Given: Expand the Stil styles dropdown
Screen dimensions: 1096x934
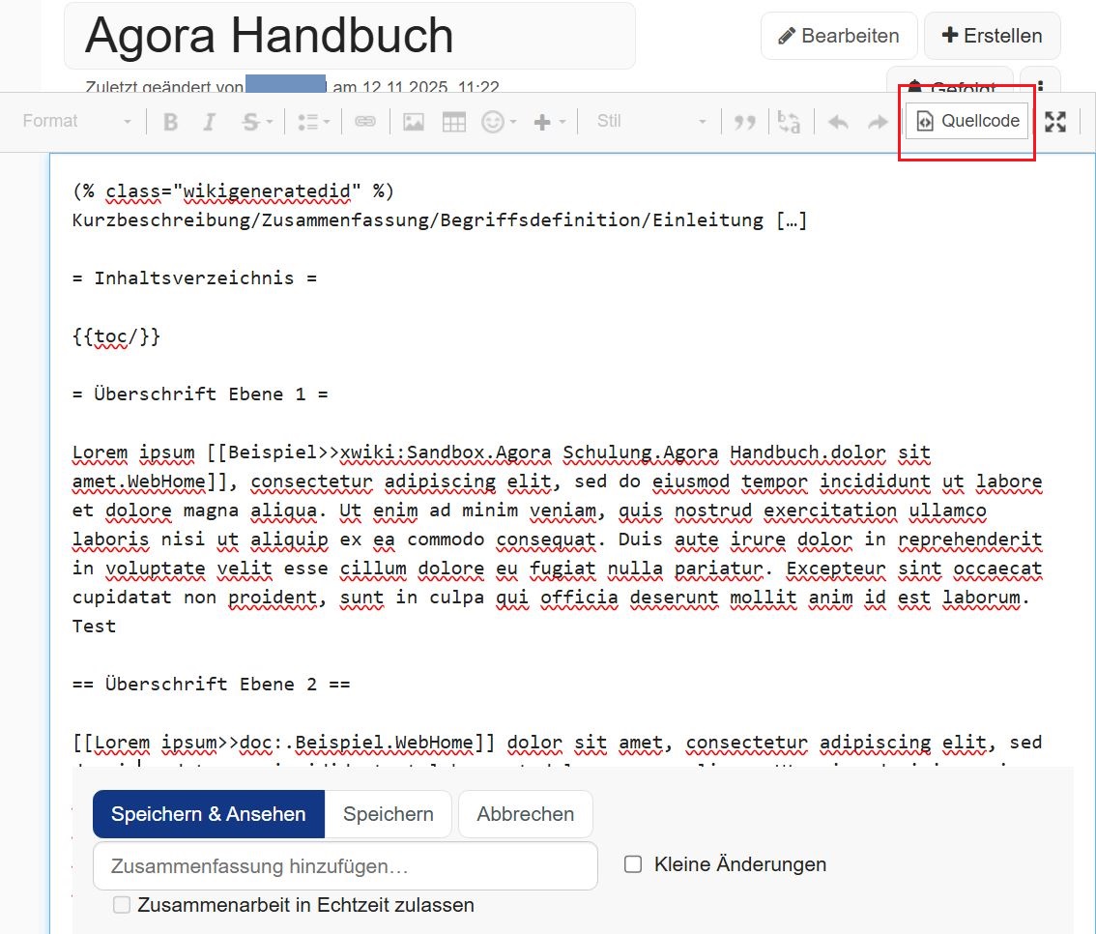Looking at the screenshot, I should [x=652, y=122].
